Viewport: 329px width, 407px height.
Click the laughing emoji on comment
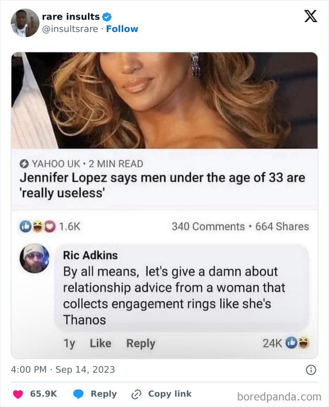(303, 343)
